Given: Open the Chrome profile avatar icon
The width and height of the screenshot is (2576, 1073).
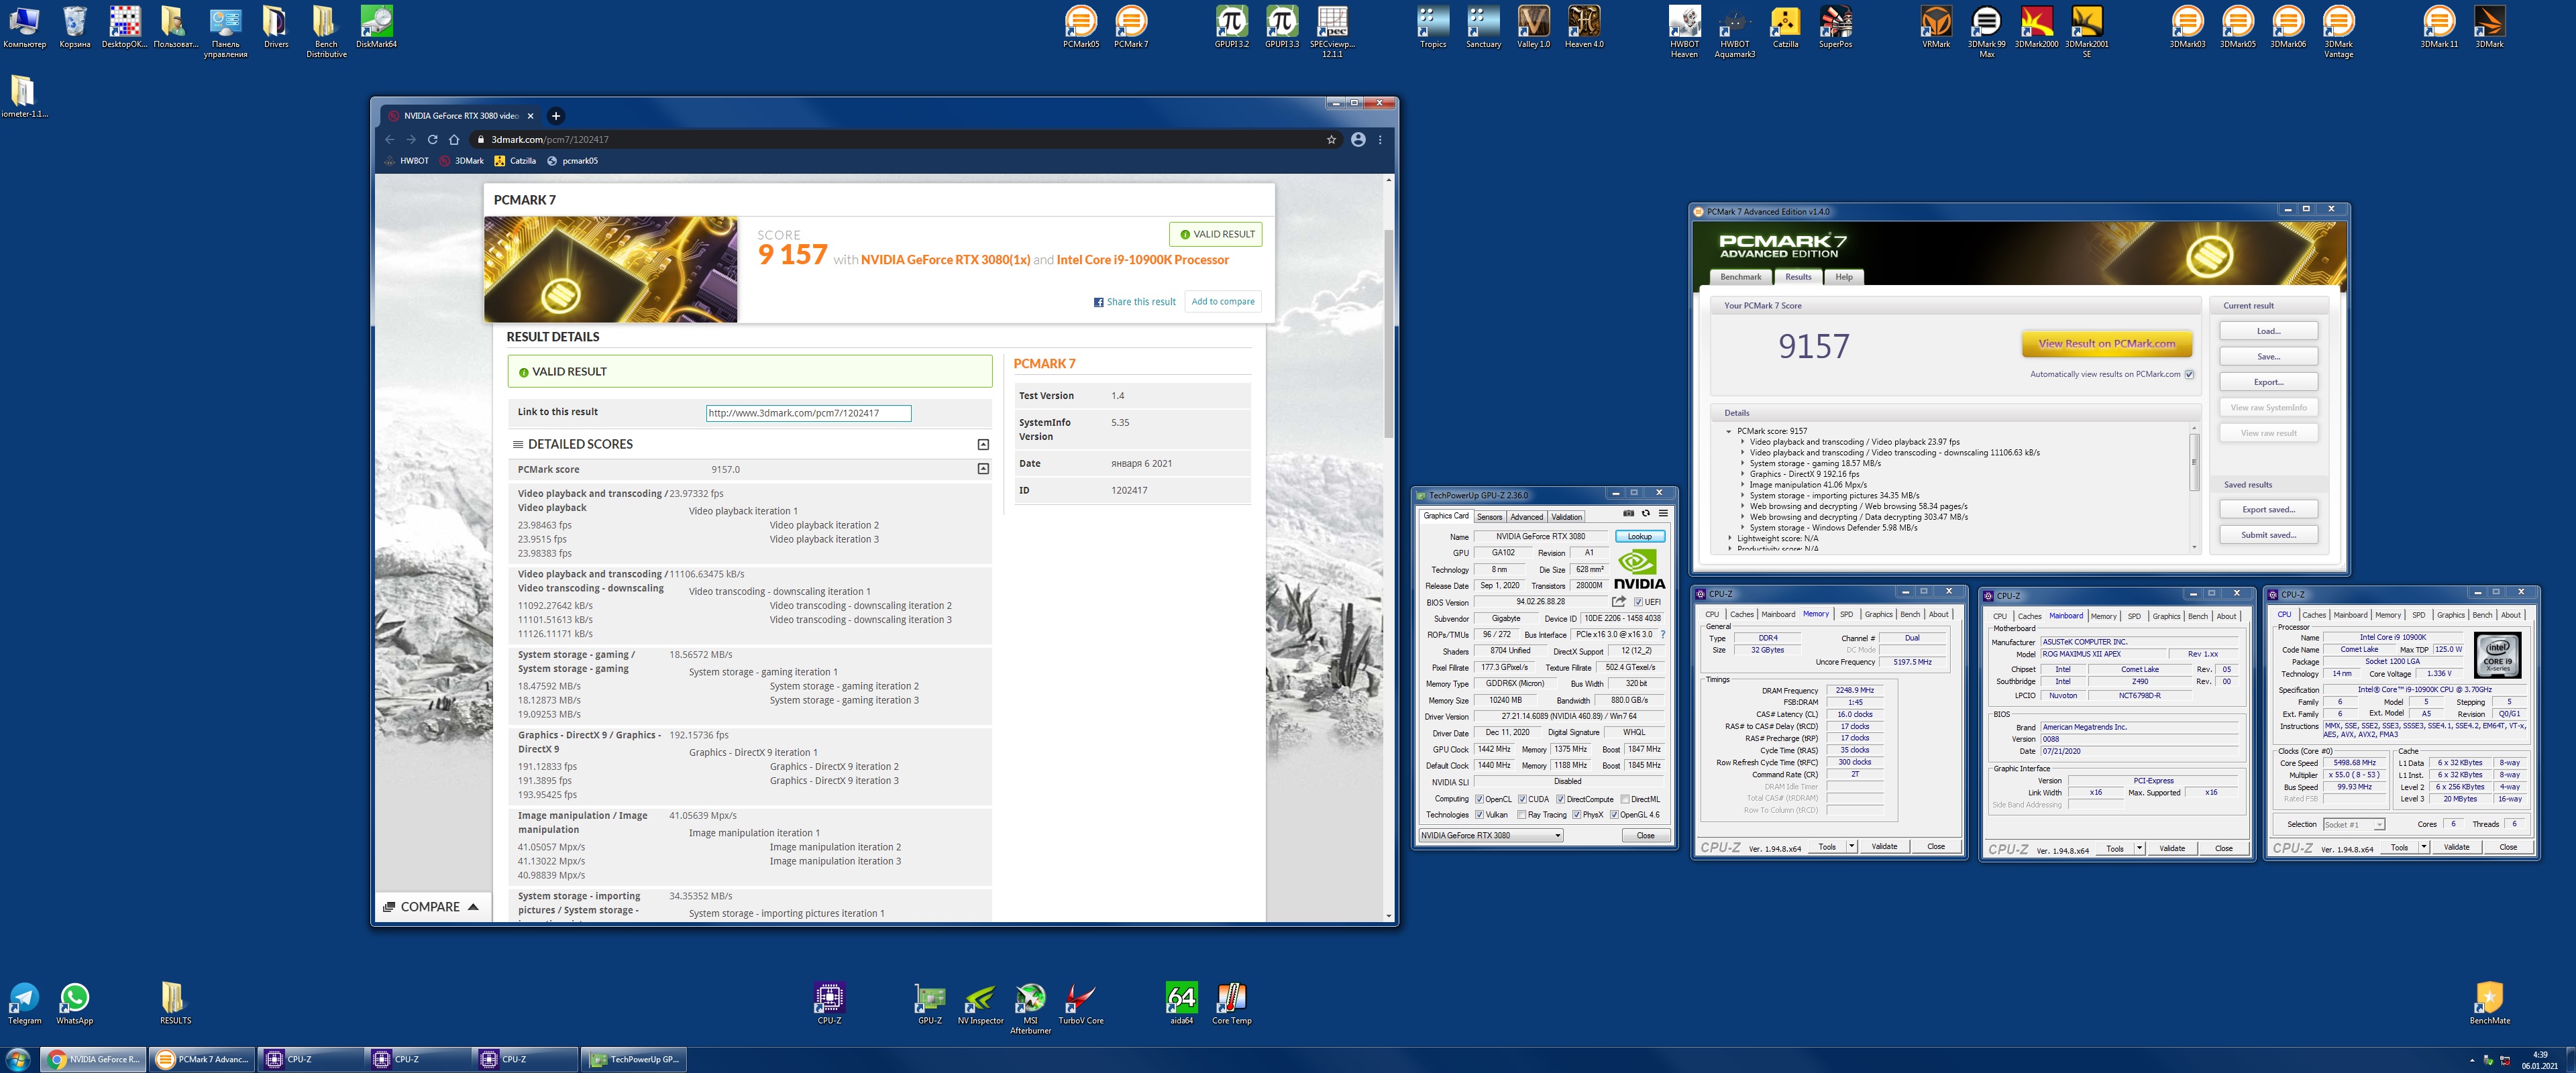Looking at the screenshot, I should [x=1358, y=139].
